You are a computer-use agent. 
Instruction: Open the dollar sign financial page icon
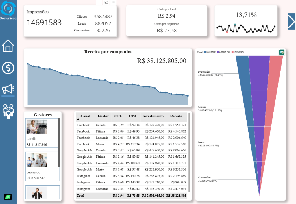(x=8, y=68)
